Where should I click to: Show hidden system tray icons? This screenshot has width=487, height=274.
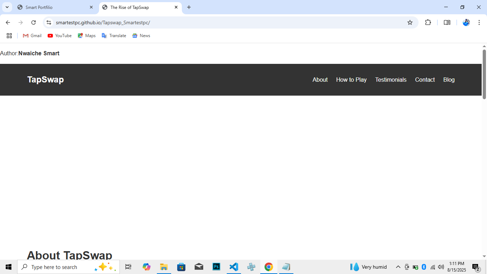click(x=398, y=267)
